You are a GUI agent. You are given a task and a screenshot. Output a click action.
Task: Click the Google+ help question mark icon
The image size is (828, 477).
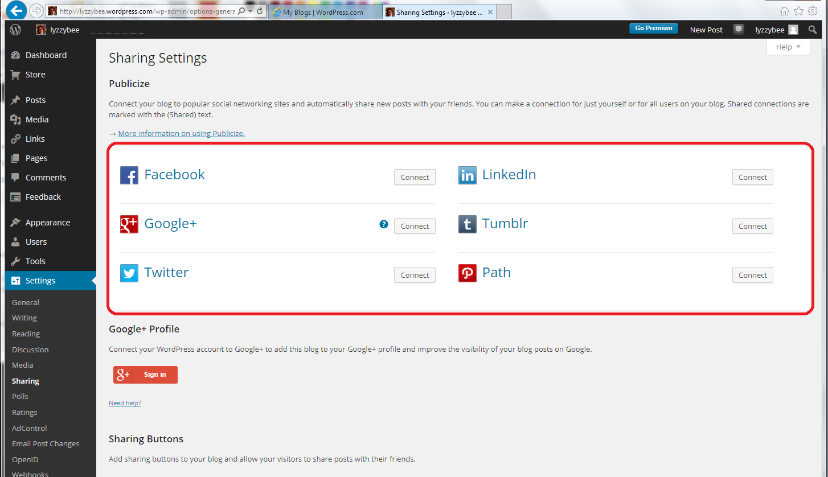click(x=384, y=224)
